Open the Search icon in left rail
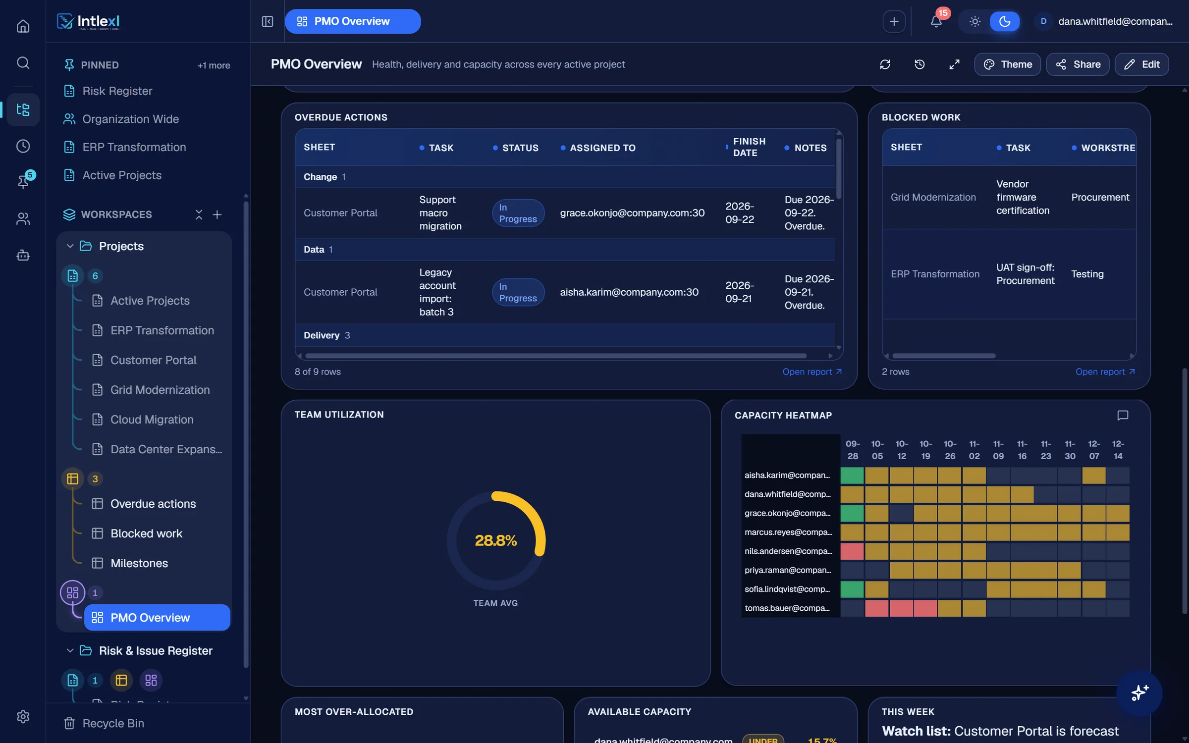The width and height of the screenshot is (1189, 743). pyautogui.click(x=23, y=63)
